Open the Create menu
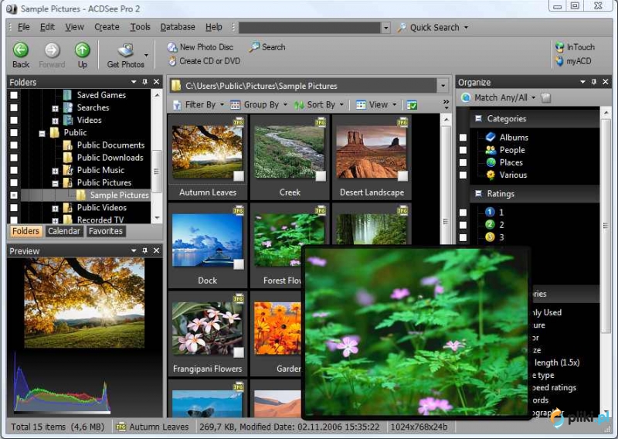 pyautogui.click(x=107, y=27)
